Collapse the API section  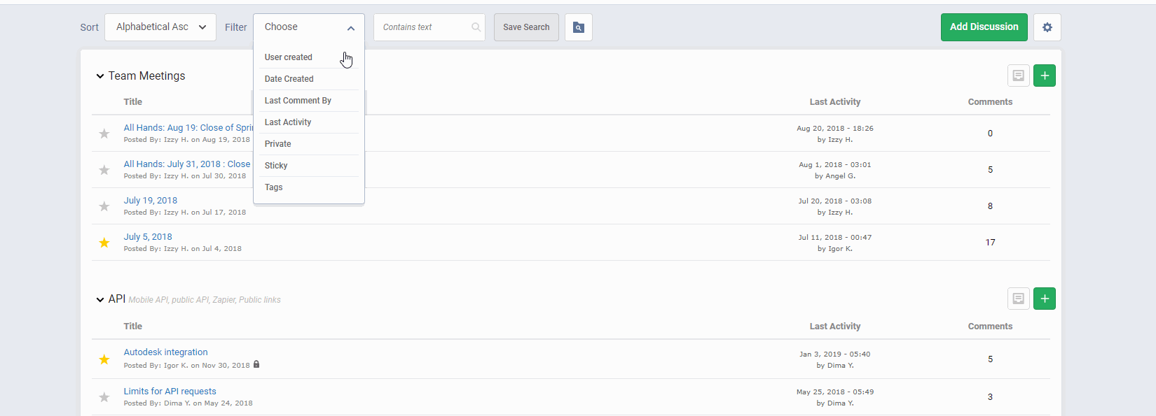[100, 300]
